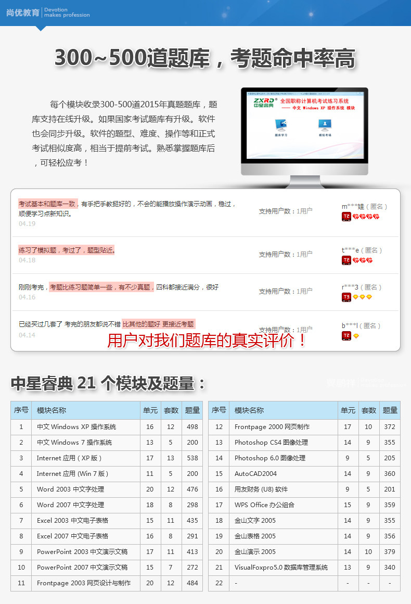The height and width of the screenshot is (604, 411).
Task: Click the highlighted text 考试基本和题库一致
Action: [x=48, y=204]
